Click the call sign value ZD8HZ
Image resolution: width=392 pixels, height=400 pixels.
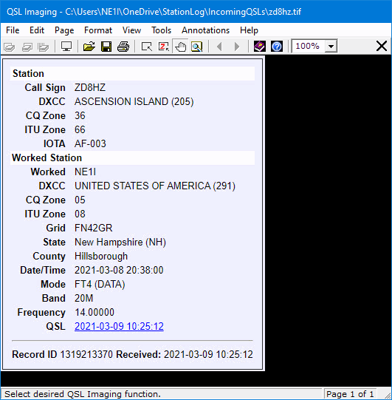click(90, 88)
